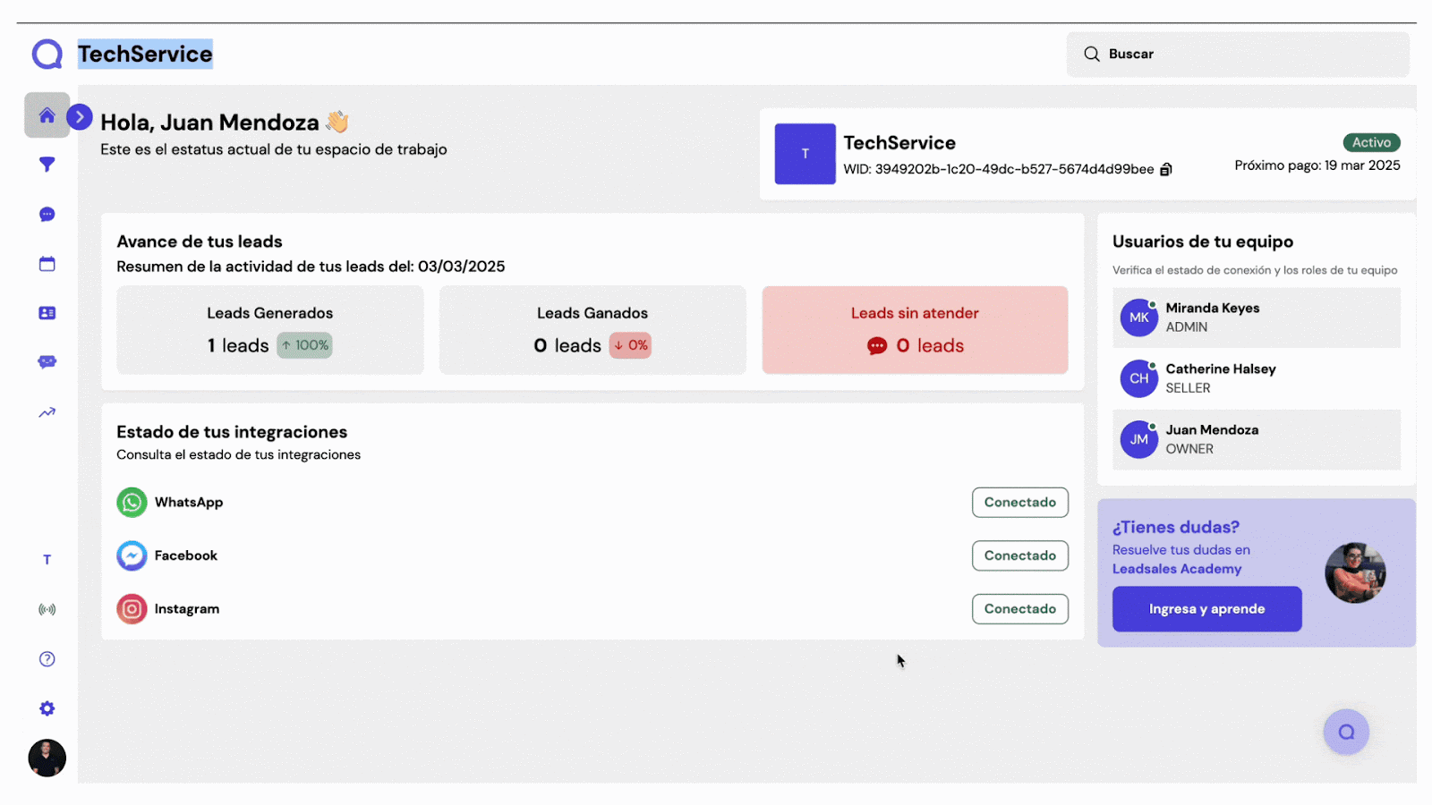Expand the sidebar with the arrow button
The width and height of the screenshot is (1432, 805).
[x=80, y=117]
